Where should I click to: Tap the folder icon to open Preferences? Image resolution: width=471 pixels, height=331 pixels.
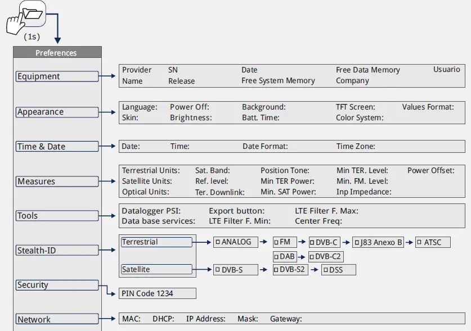(x=33, y=13)
